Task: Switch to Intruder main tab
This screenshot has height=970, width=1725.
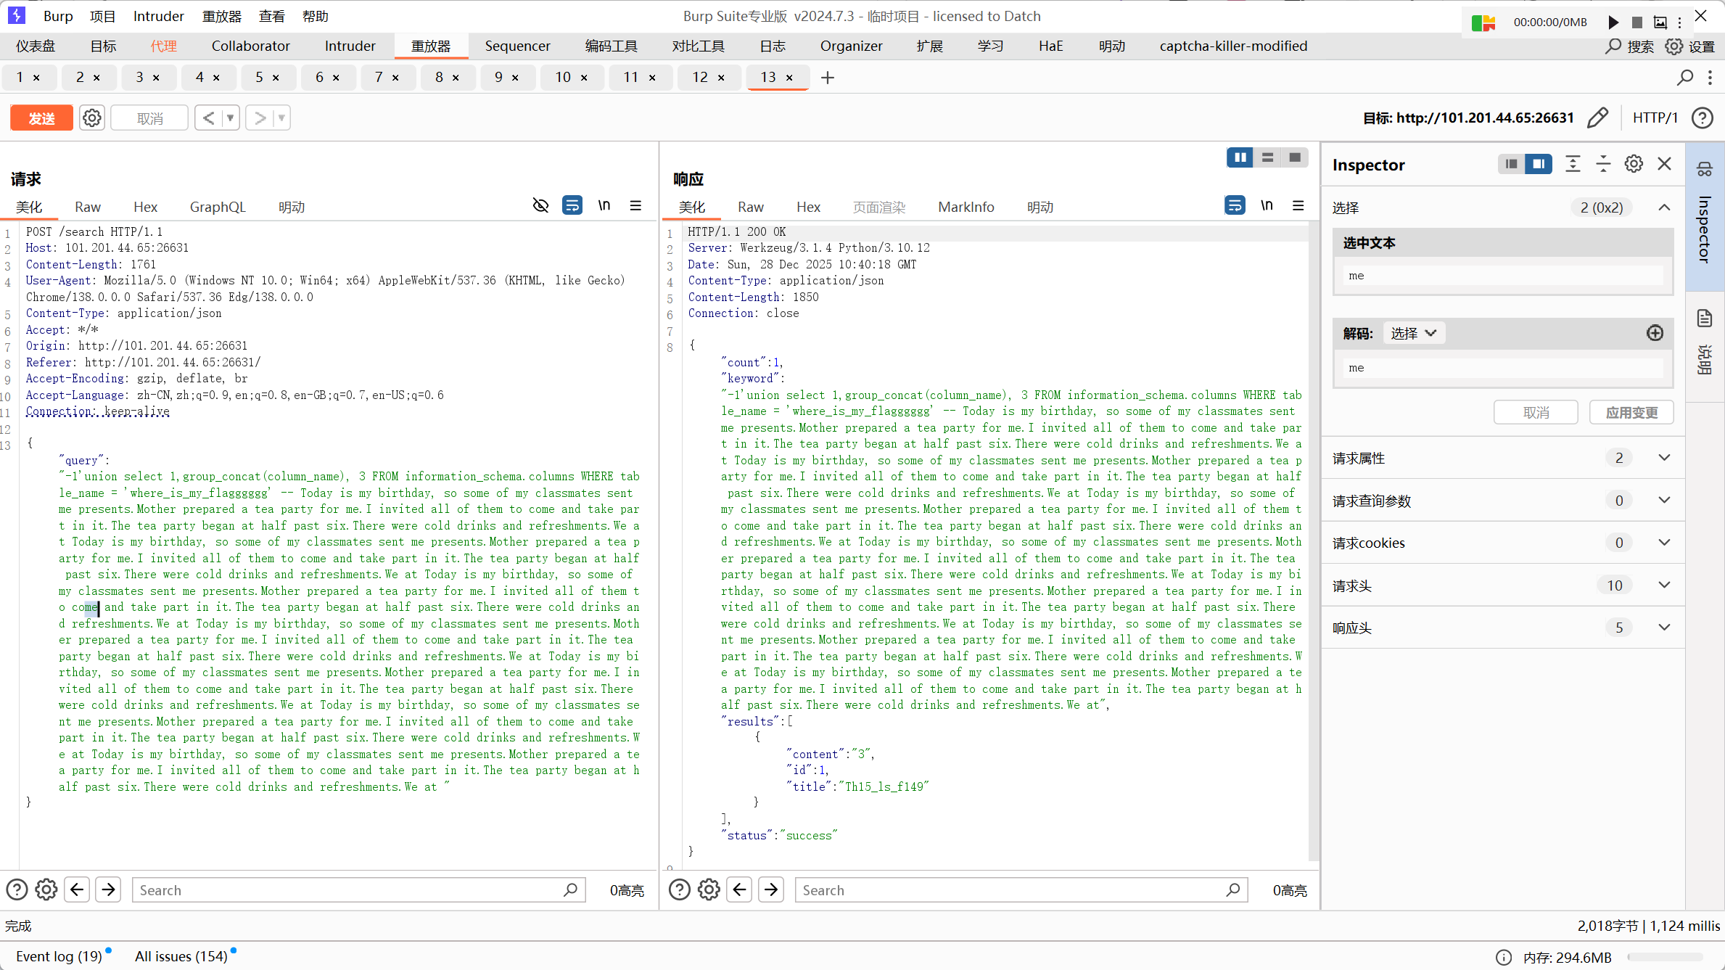Action: click(x=350, y=46)
